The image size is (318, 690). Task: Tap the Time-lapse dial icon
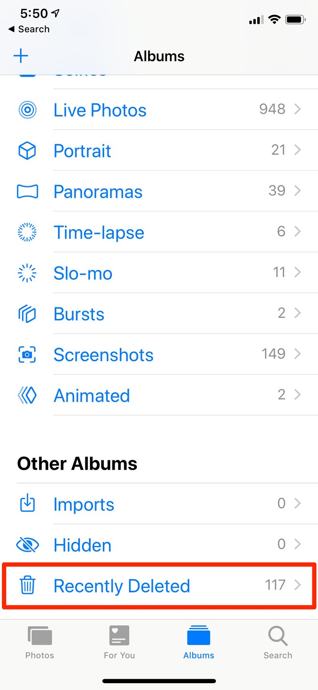pyautogui.click(x=27, y=232)
